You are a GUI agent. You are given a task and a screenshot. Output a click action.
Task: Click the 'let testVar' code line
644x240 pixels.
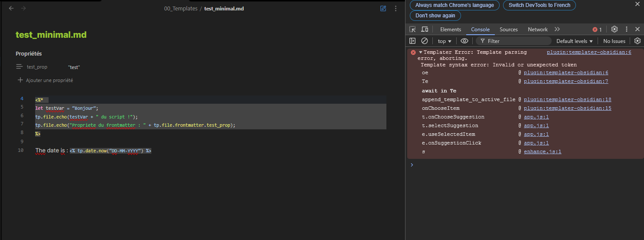[67, 108]
